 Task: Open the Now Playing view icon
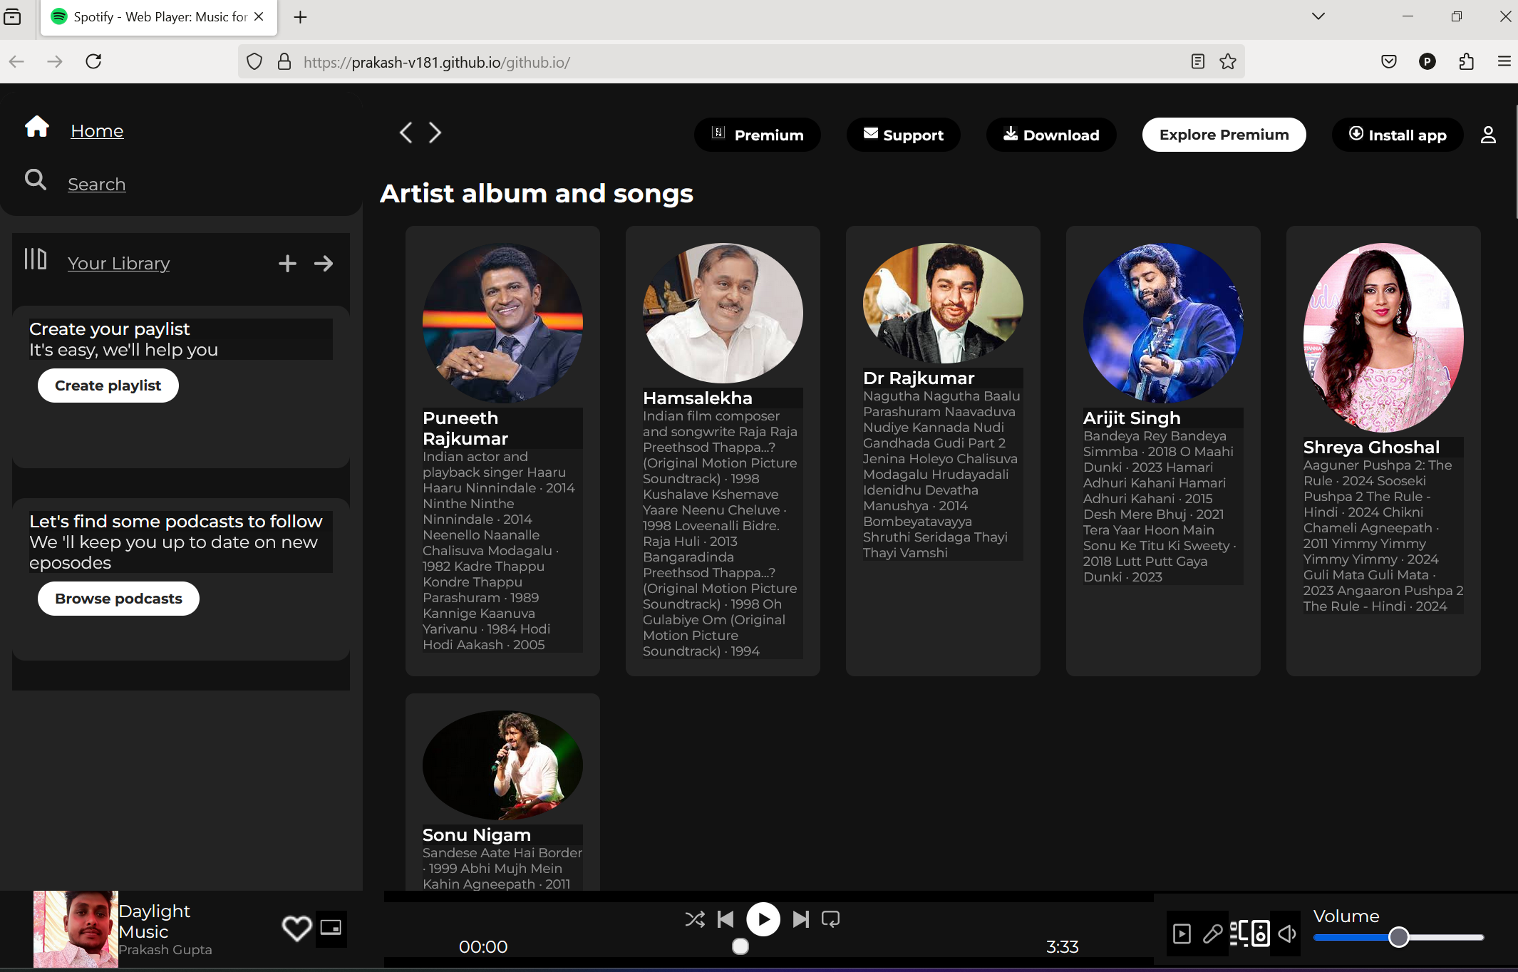point(1182,934)
